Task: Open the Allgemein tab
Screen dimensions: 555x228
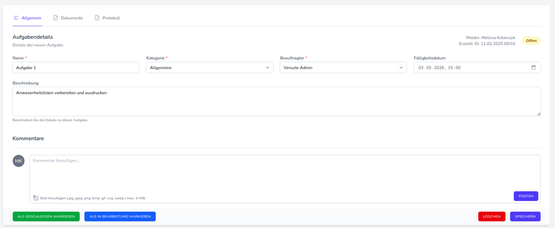Action: click(27, 18)
